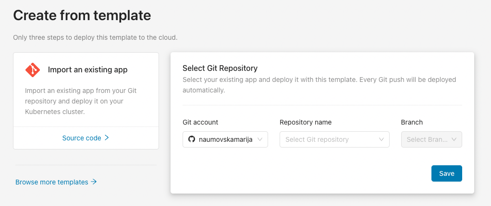The height and width of the screenshot is (206, 491).
Task: Click the Repository name label
Action: (x=306, y=122)
